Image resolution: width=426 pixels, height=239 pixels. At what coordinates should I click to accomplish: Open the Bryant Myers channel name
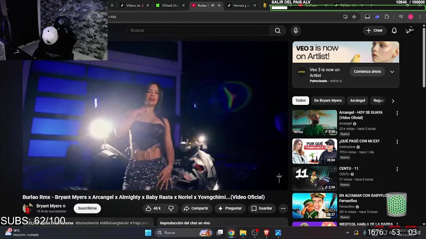click(x=49, y=206)
